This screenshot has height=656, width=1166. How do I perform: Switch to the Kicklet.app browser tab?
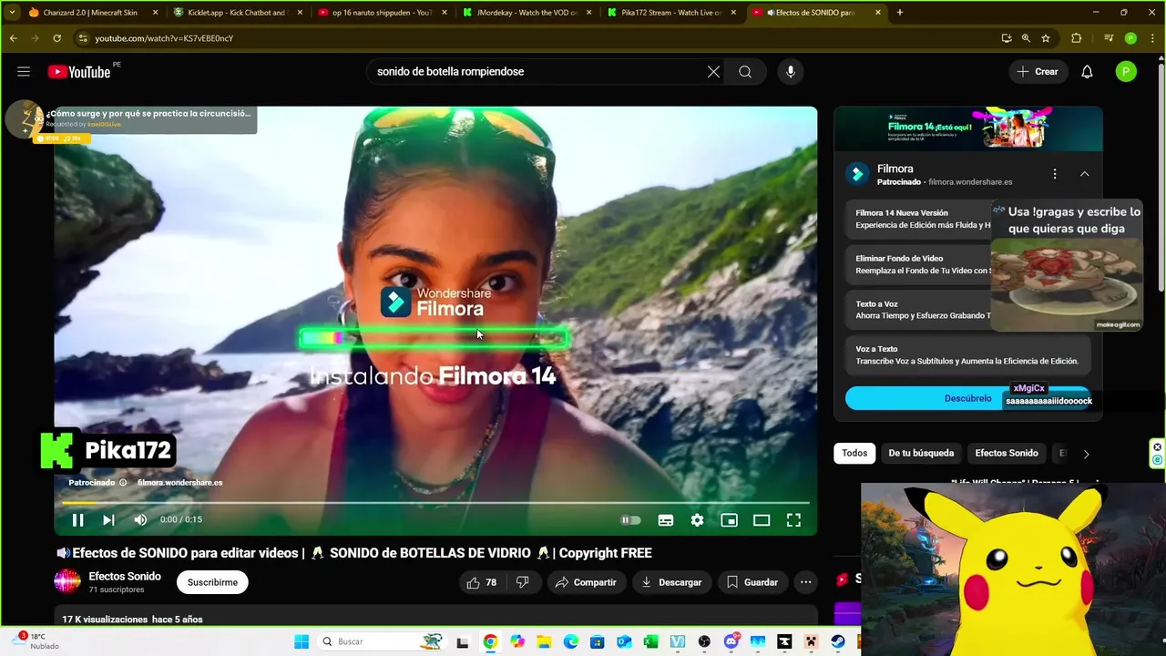tap(235, 13)
